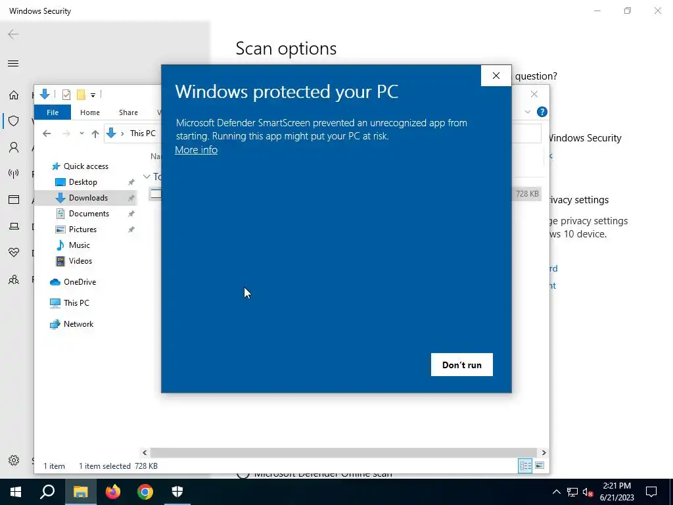
Task: Click the network icon in system tray
Action: point(572,492)
